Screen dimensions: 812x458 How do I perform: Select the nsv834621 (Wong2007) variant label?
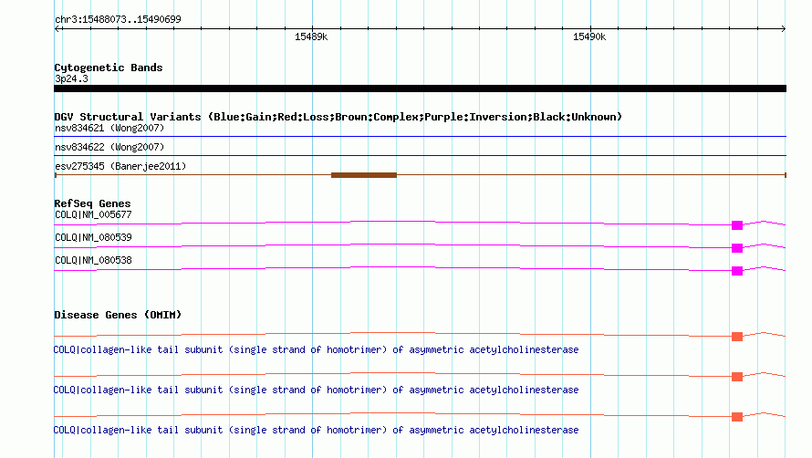pos(109,128)
